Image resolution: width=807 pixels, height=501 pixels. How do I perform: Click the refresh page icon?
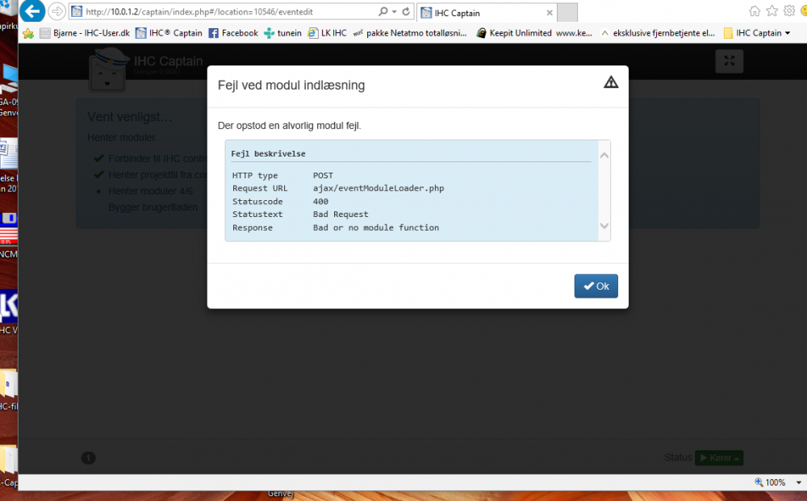pyautogui.click(x=405, y=12)
